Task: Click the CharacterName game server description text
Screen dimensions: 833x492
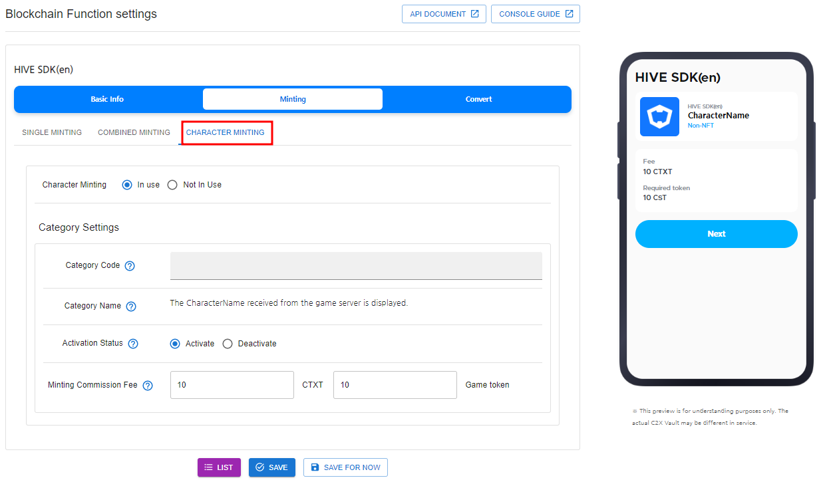Action: tap(289, 303)
